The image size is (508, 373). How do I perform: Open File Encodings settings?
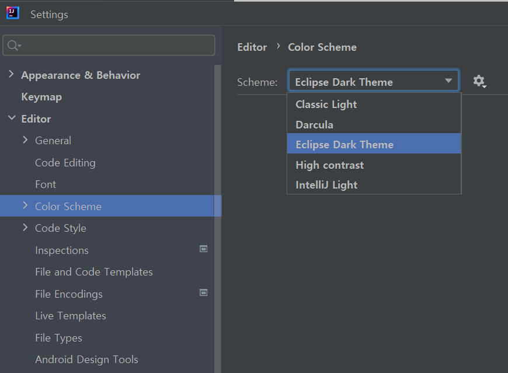pyautogui.click(x=69, y=294)
